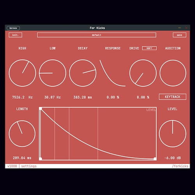Click the RESPONSE curve control
The width and height of the screenshot is (195, 195).
[x=113, y=73]
